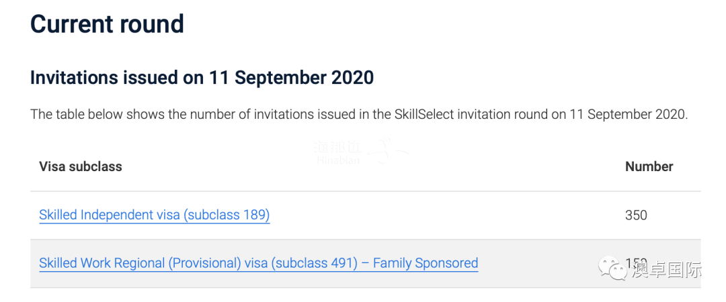This screenshot has height=302, width=726.
Task: Open the Skilled Work Regional subclass 491 link
Action: (x=258, y=263)
